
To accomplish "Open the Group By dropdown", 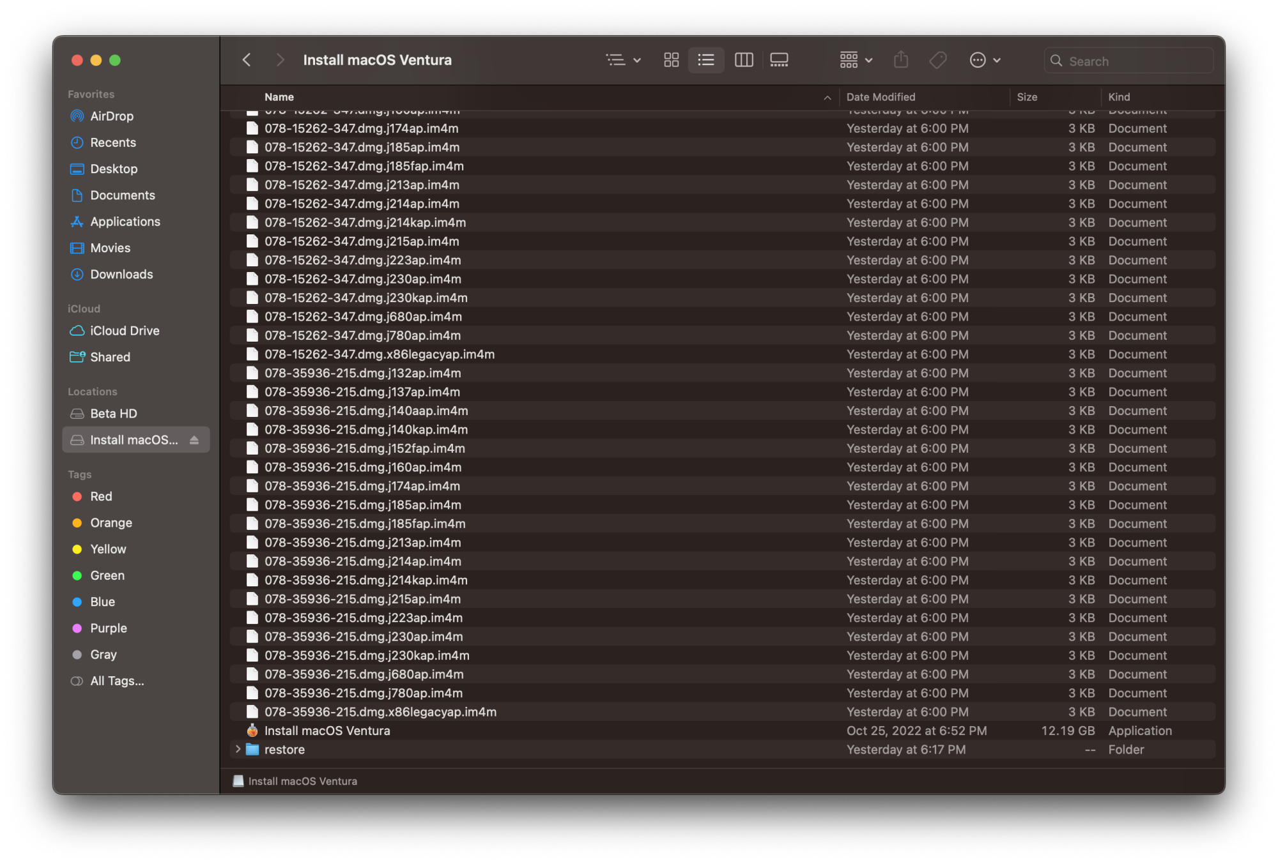I will (856, 60).
